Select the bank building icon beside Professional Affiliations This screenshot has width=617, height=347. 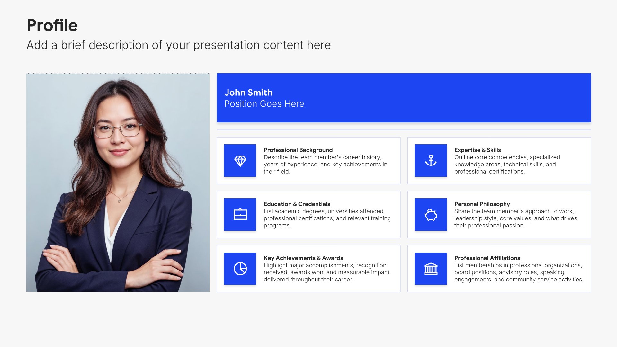[431, 269]
